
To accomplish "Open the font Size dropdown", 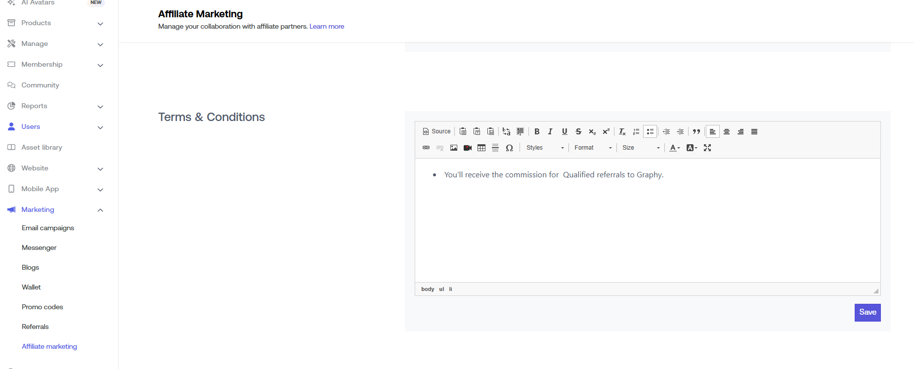I will (x=641, y=148).
